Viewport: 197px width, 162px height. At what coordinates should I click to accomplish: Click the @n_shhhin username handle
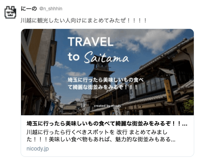[51, 9]
